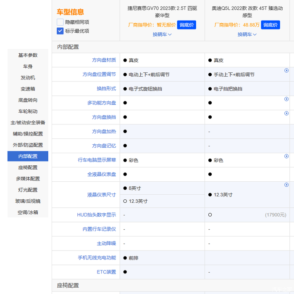Click 询底价 button for 捷尼赛思GV70
The image size is (294, 294).
(186, 25)
